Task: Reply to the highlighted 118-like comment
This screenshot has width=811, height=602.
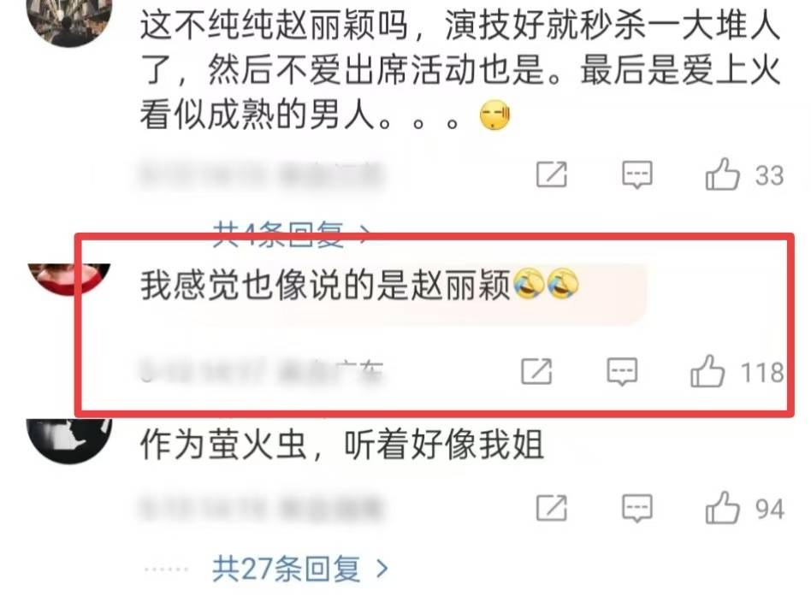Action: [x=622, y=371]
